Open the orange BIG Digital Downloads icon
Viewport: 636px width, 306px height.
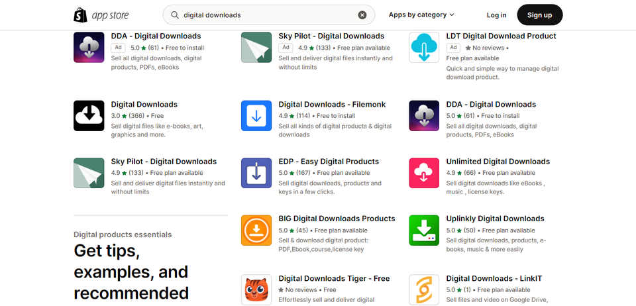point(256,230)
